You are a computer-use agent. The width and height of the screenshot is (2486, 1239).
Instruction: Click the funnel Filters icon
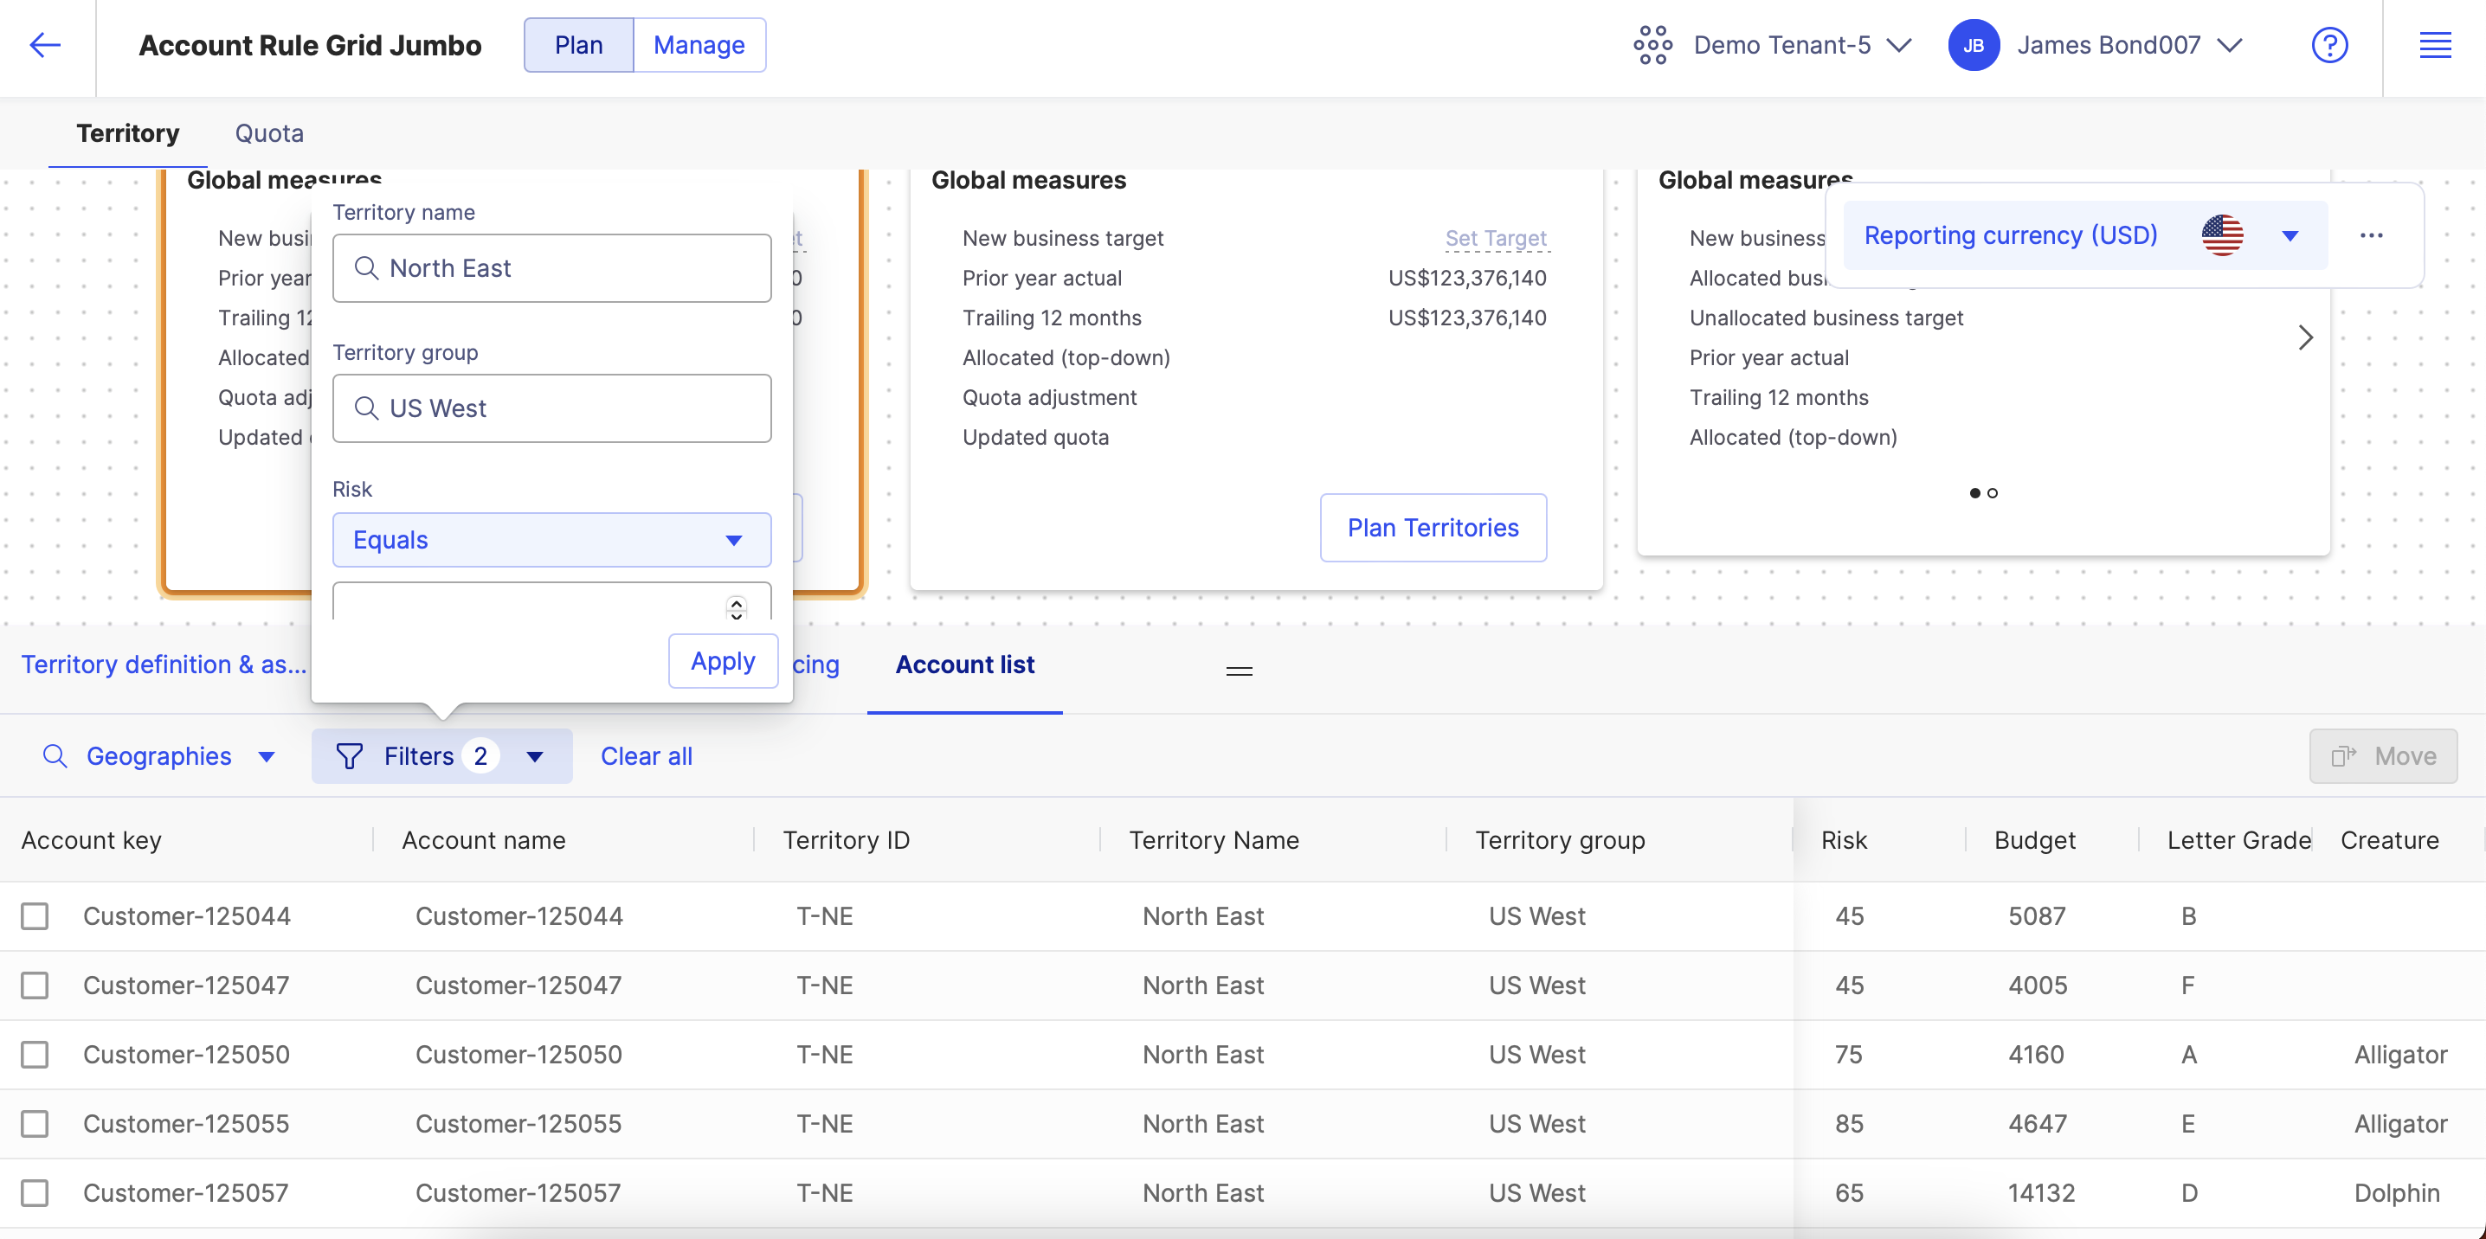[350, 756]
